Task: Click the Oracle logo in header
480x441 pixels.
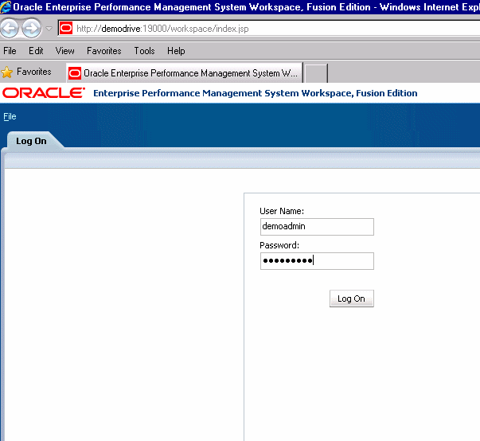Action: 44,93
